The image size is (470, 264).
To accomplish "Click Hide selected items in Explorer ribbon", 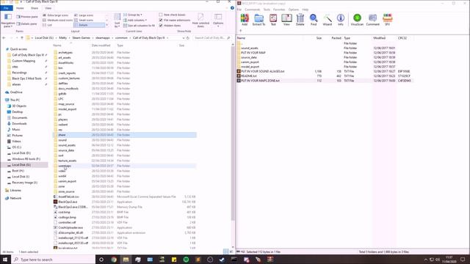I will click(200, 20).
